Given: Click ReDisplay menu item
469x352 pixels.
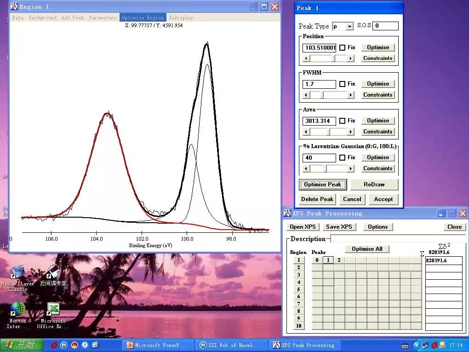Looking at the screenshot, I should tap(181, 17).
